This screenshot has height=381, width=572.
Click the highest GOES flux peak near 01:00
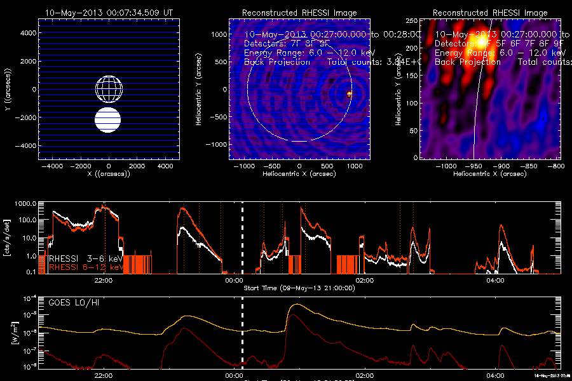[x=298, y=304]
